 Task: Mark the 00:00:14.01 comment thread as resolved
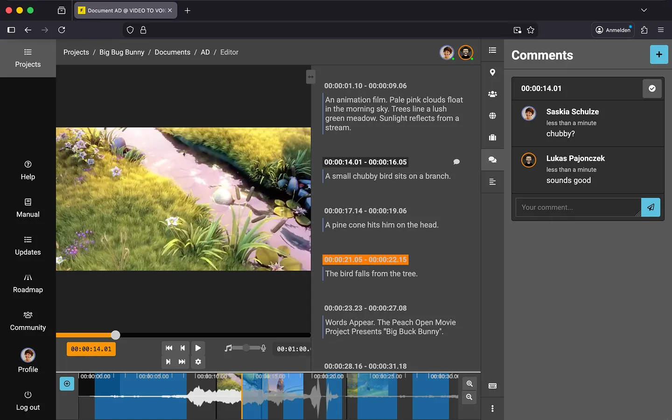[x=652, y=89]
